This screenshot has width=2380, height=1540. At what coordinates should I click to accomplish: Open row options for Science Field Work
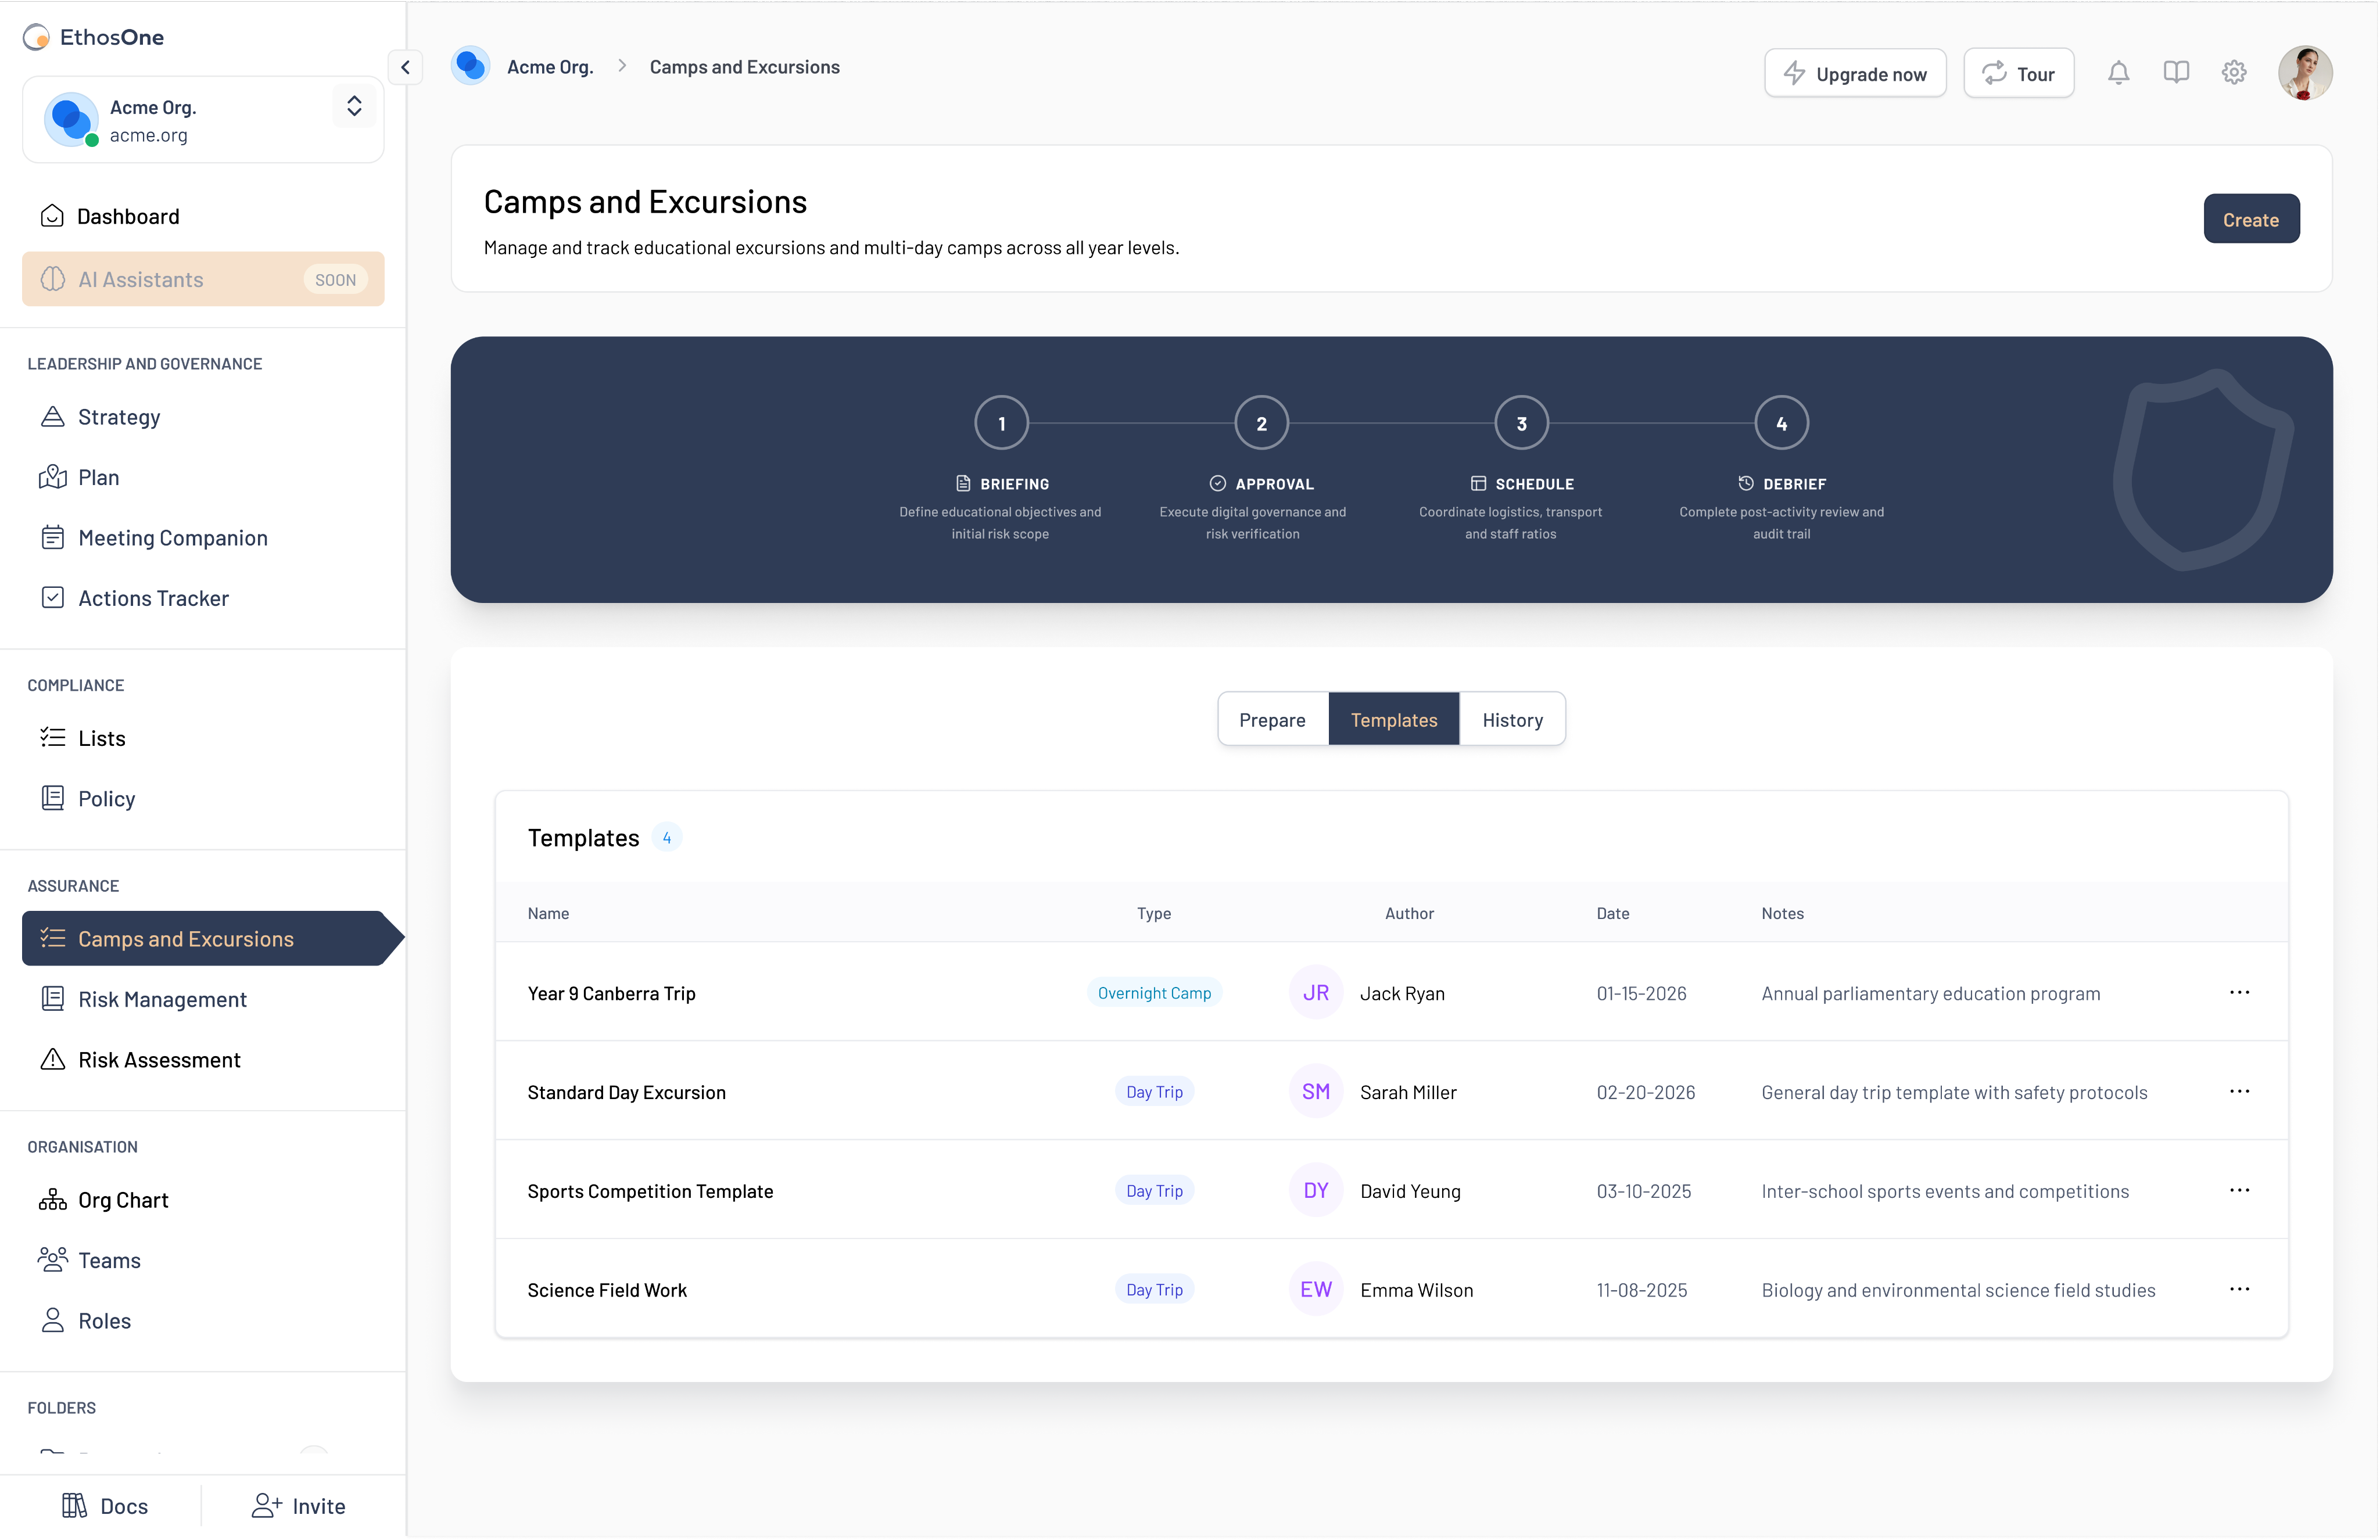(2239, 1289)
